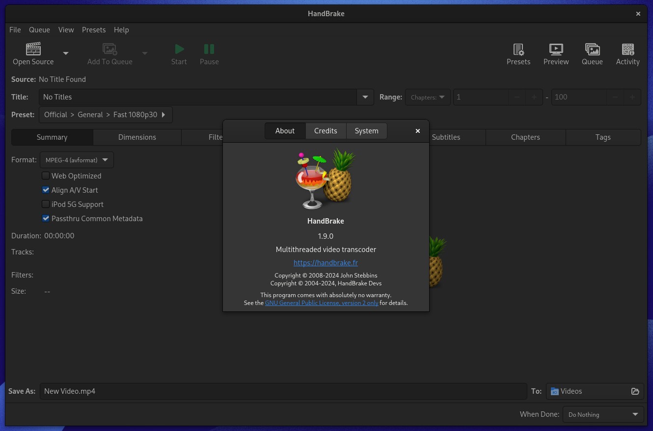Click the Pause toolbar icon
653x431 pixels.
[209, 49]
